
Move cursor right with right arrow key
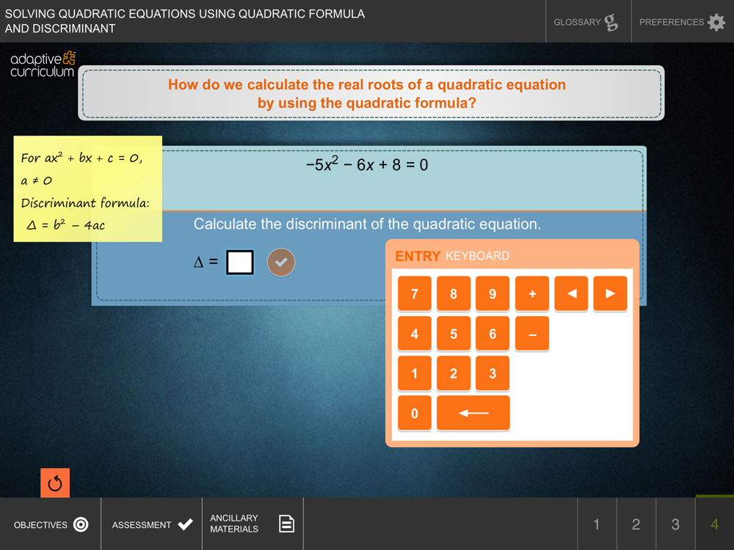point(610,294)
